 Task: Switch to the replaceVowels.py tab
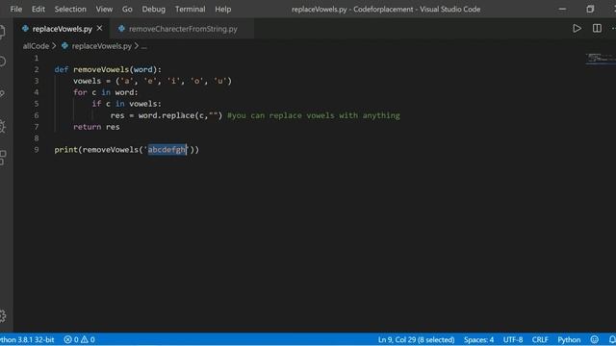(x=62, y=29)
